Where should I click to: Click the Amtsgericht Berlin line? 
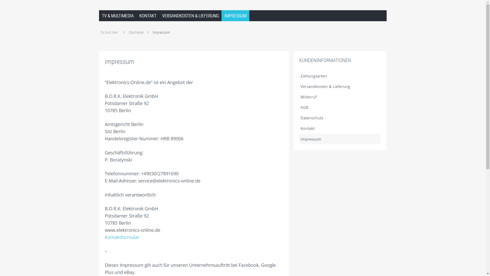pyautogui.click(x=124, y=124)
